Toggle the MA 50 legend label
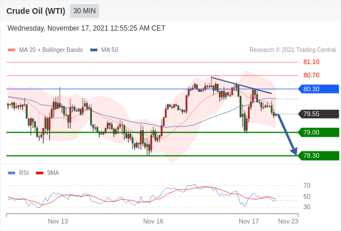This screenshot has height=231, width=341. pos(110,50)
